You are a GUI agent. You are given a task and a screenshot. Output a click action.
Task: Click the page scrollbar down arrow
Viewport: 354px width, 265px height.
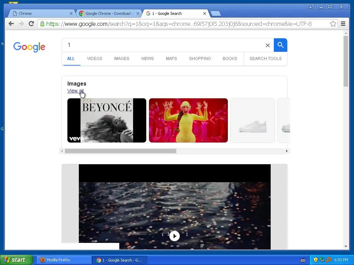coord(346,246)
